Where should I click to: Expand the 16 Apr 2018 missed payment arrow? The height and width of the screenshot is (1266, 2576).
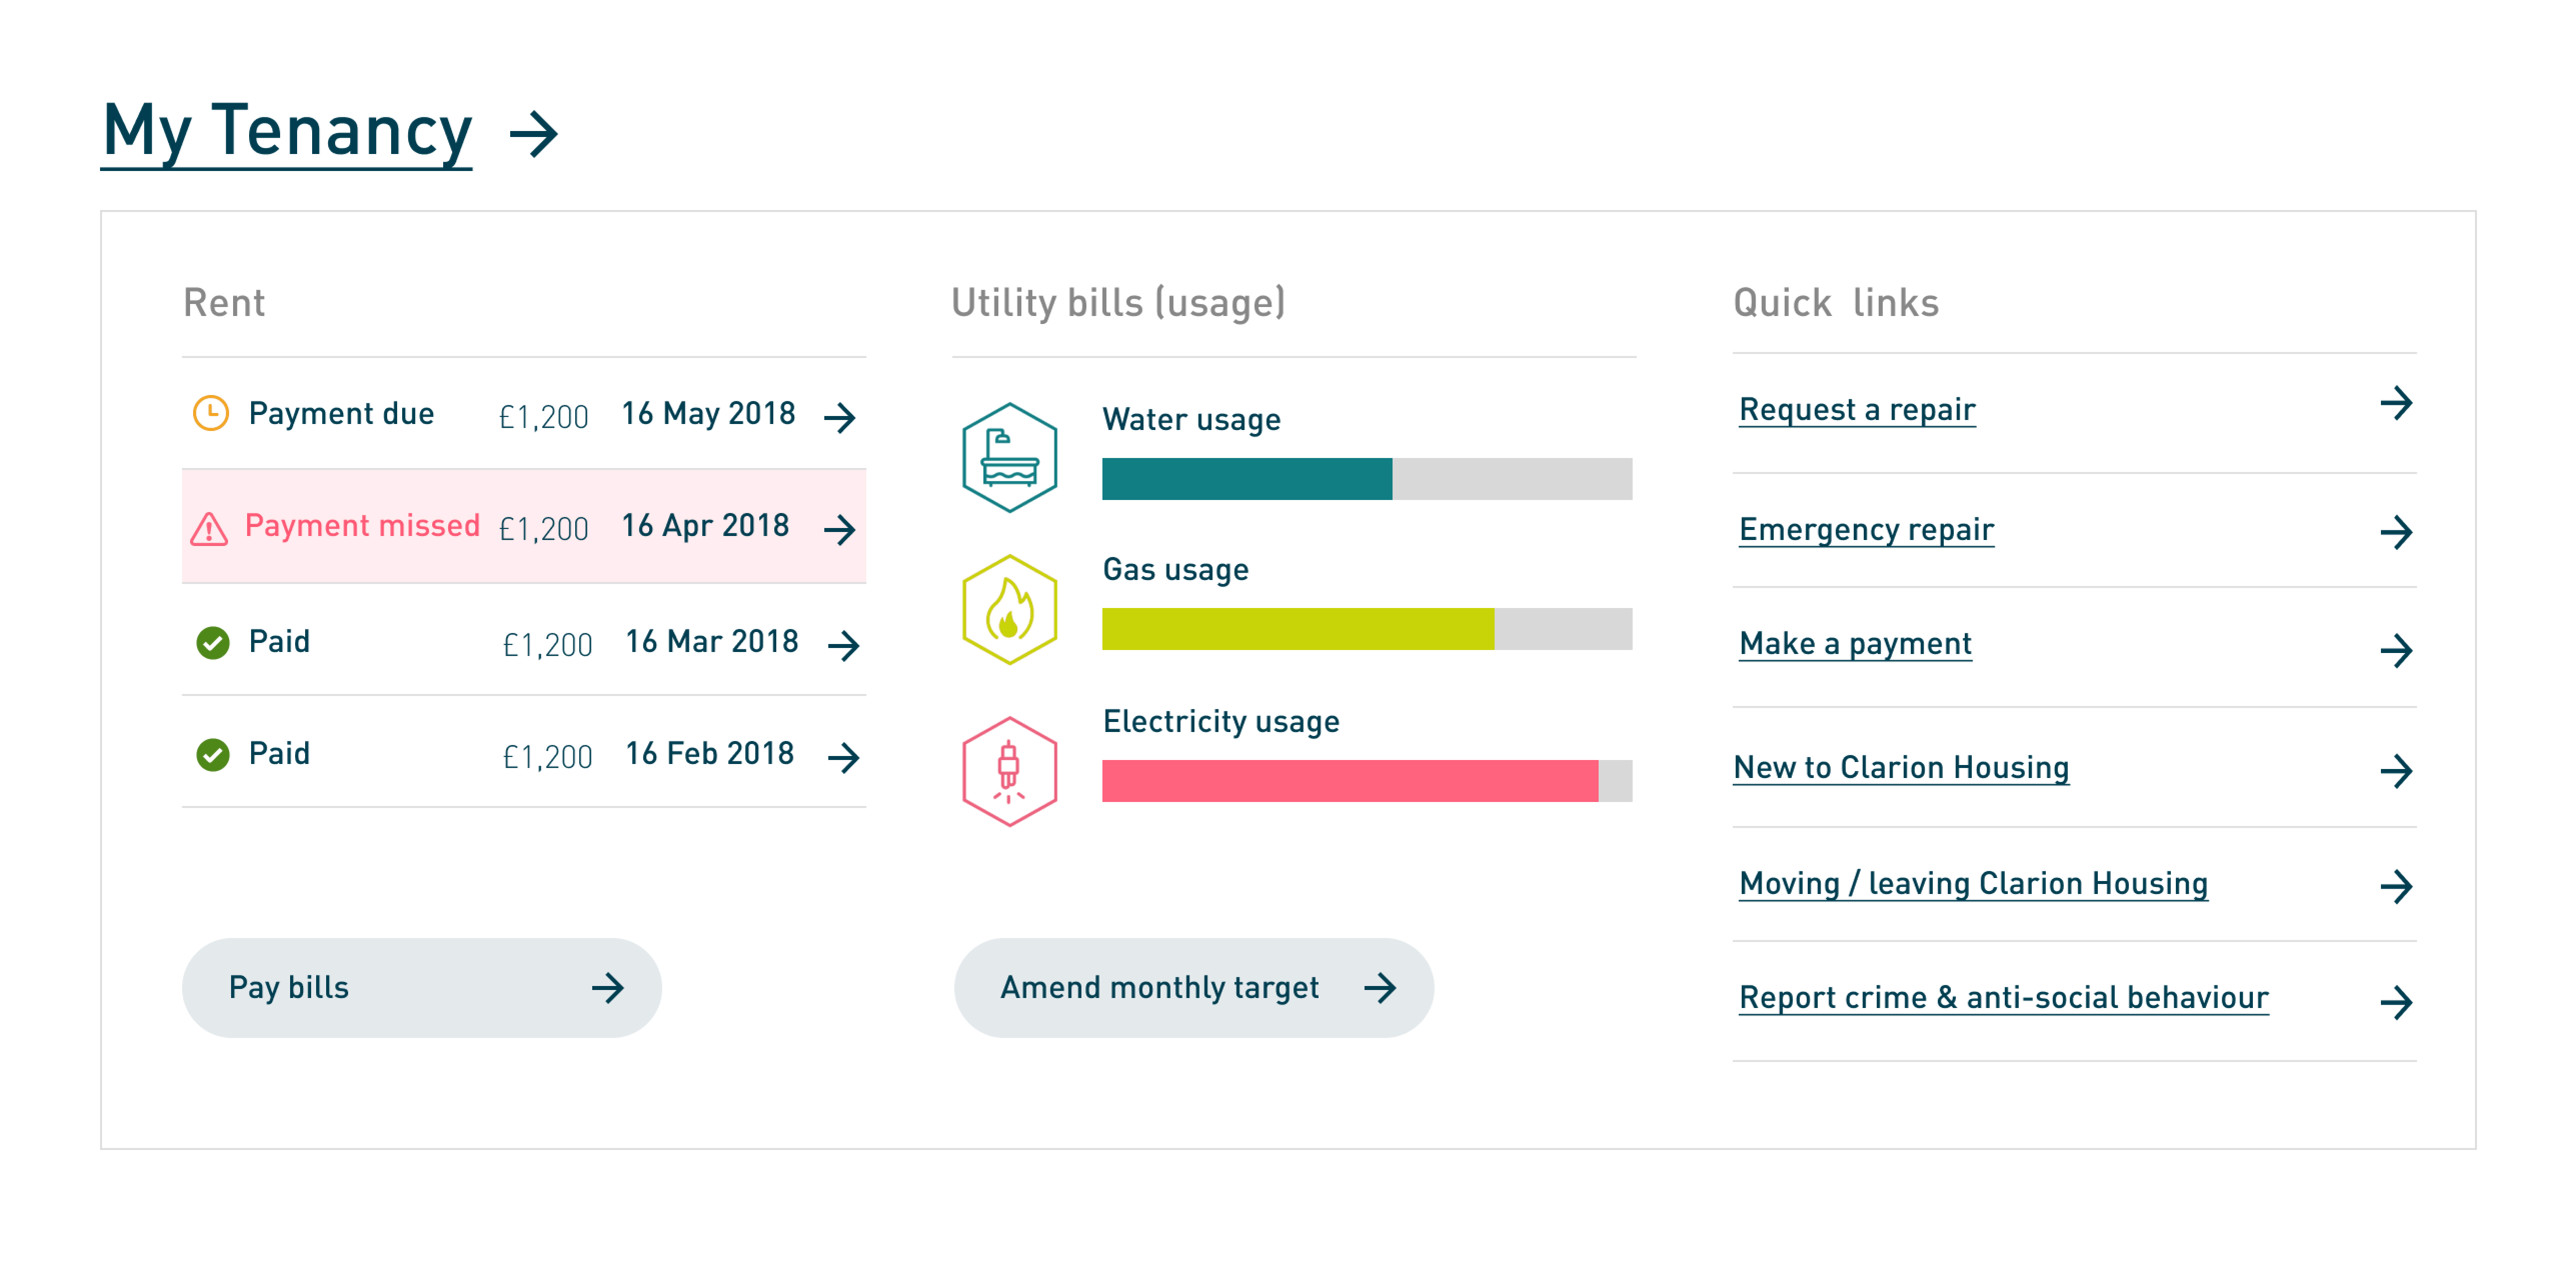[x=840, y=529]
